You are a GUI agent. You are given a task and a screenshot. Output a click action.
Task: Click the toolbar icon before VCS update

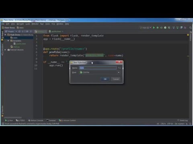tap(169, 28)
